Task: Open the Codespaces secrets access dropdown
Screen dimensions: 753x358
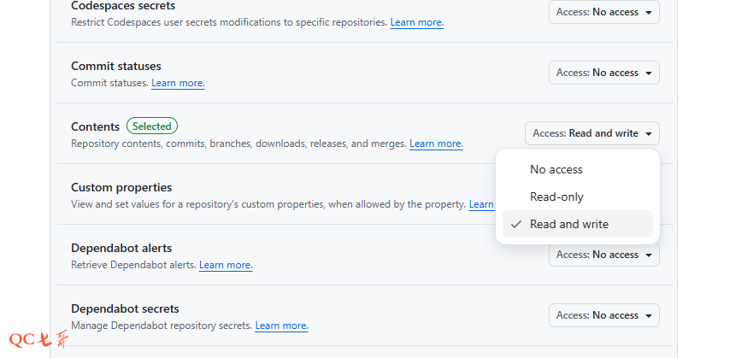Action: tap(603, 12)
